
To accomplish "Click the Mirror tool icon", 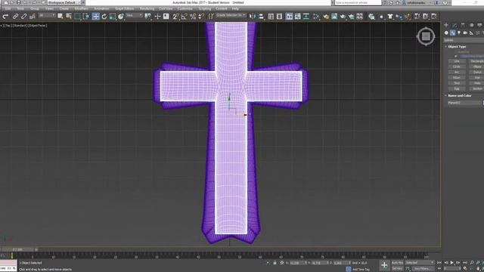I will (x=253, y=17).
